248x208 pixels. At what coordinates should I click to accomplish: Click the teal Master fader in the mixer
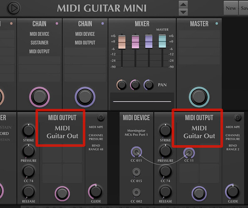pos(162,42)
